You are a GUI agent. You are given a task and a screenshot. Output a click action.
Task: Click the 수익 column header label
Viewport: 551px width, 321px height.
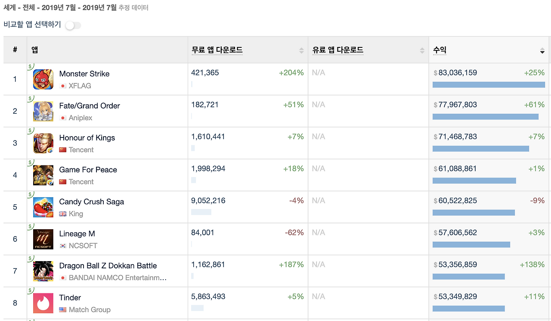coord(440,50)
